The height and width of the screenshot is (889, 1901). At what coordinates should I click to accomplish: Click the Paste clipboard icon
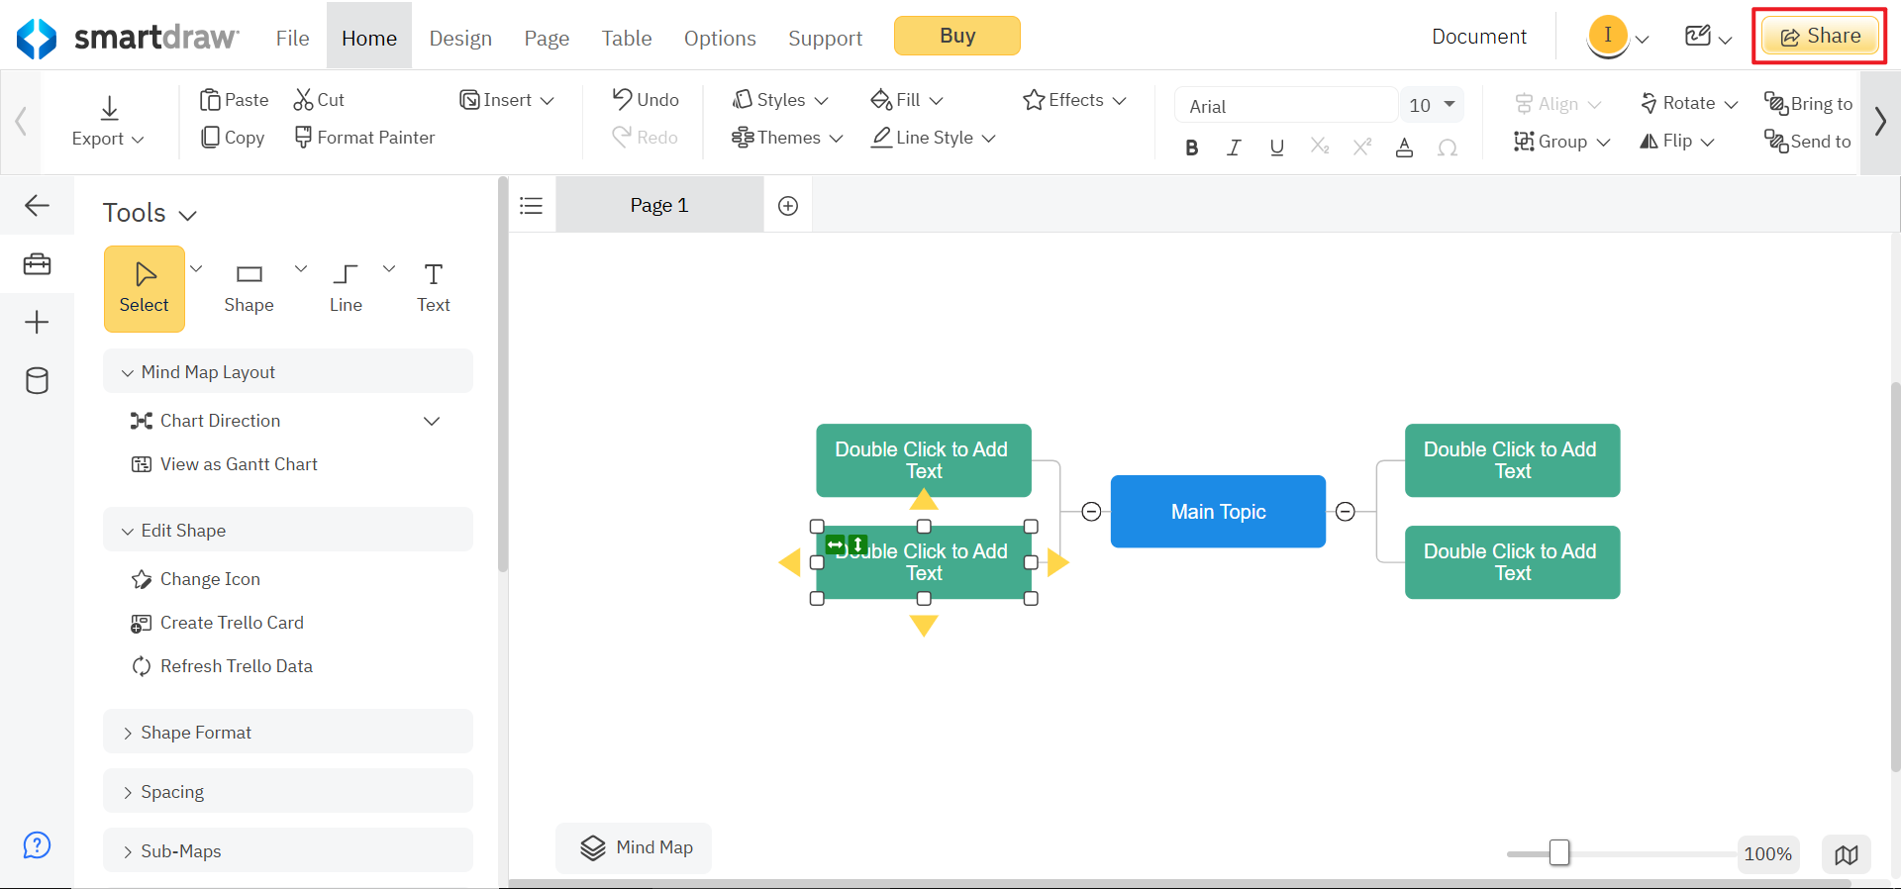[x=210, y=100]
